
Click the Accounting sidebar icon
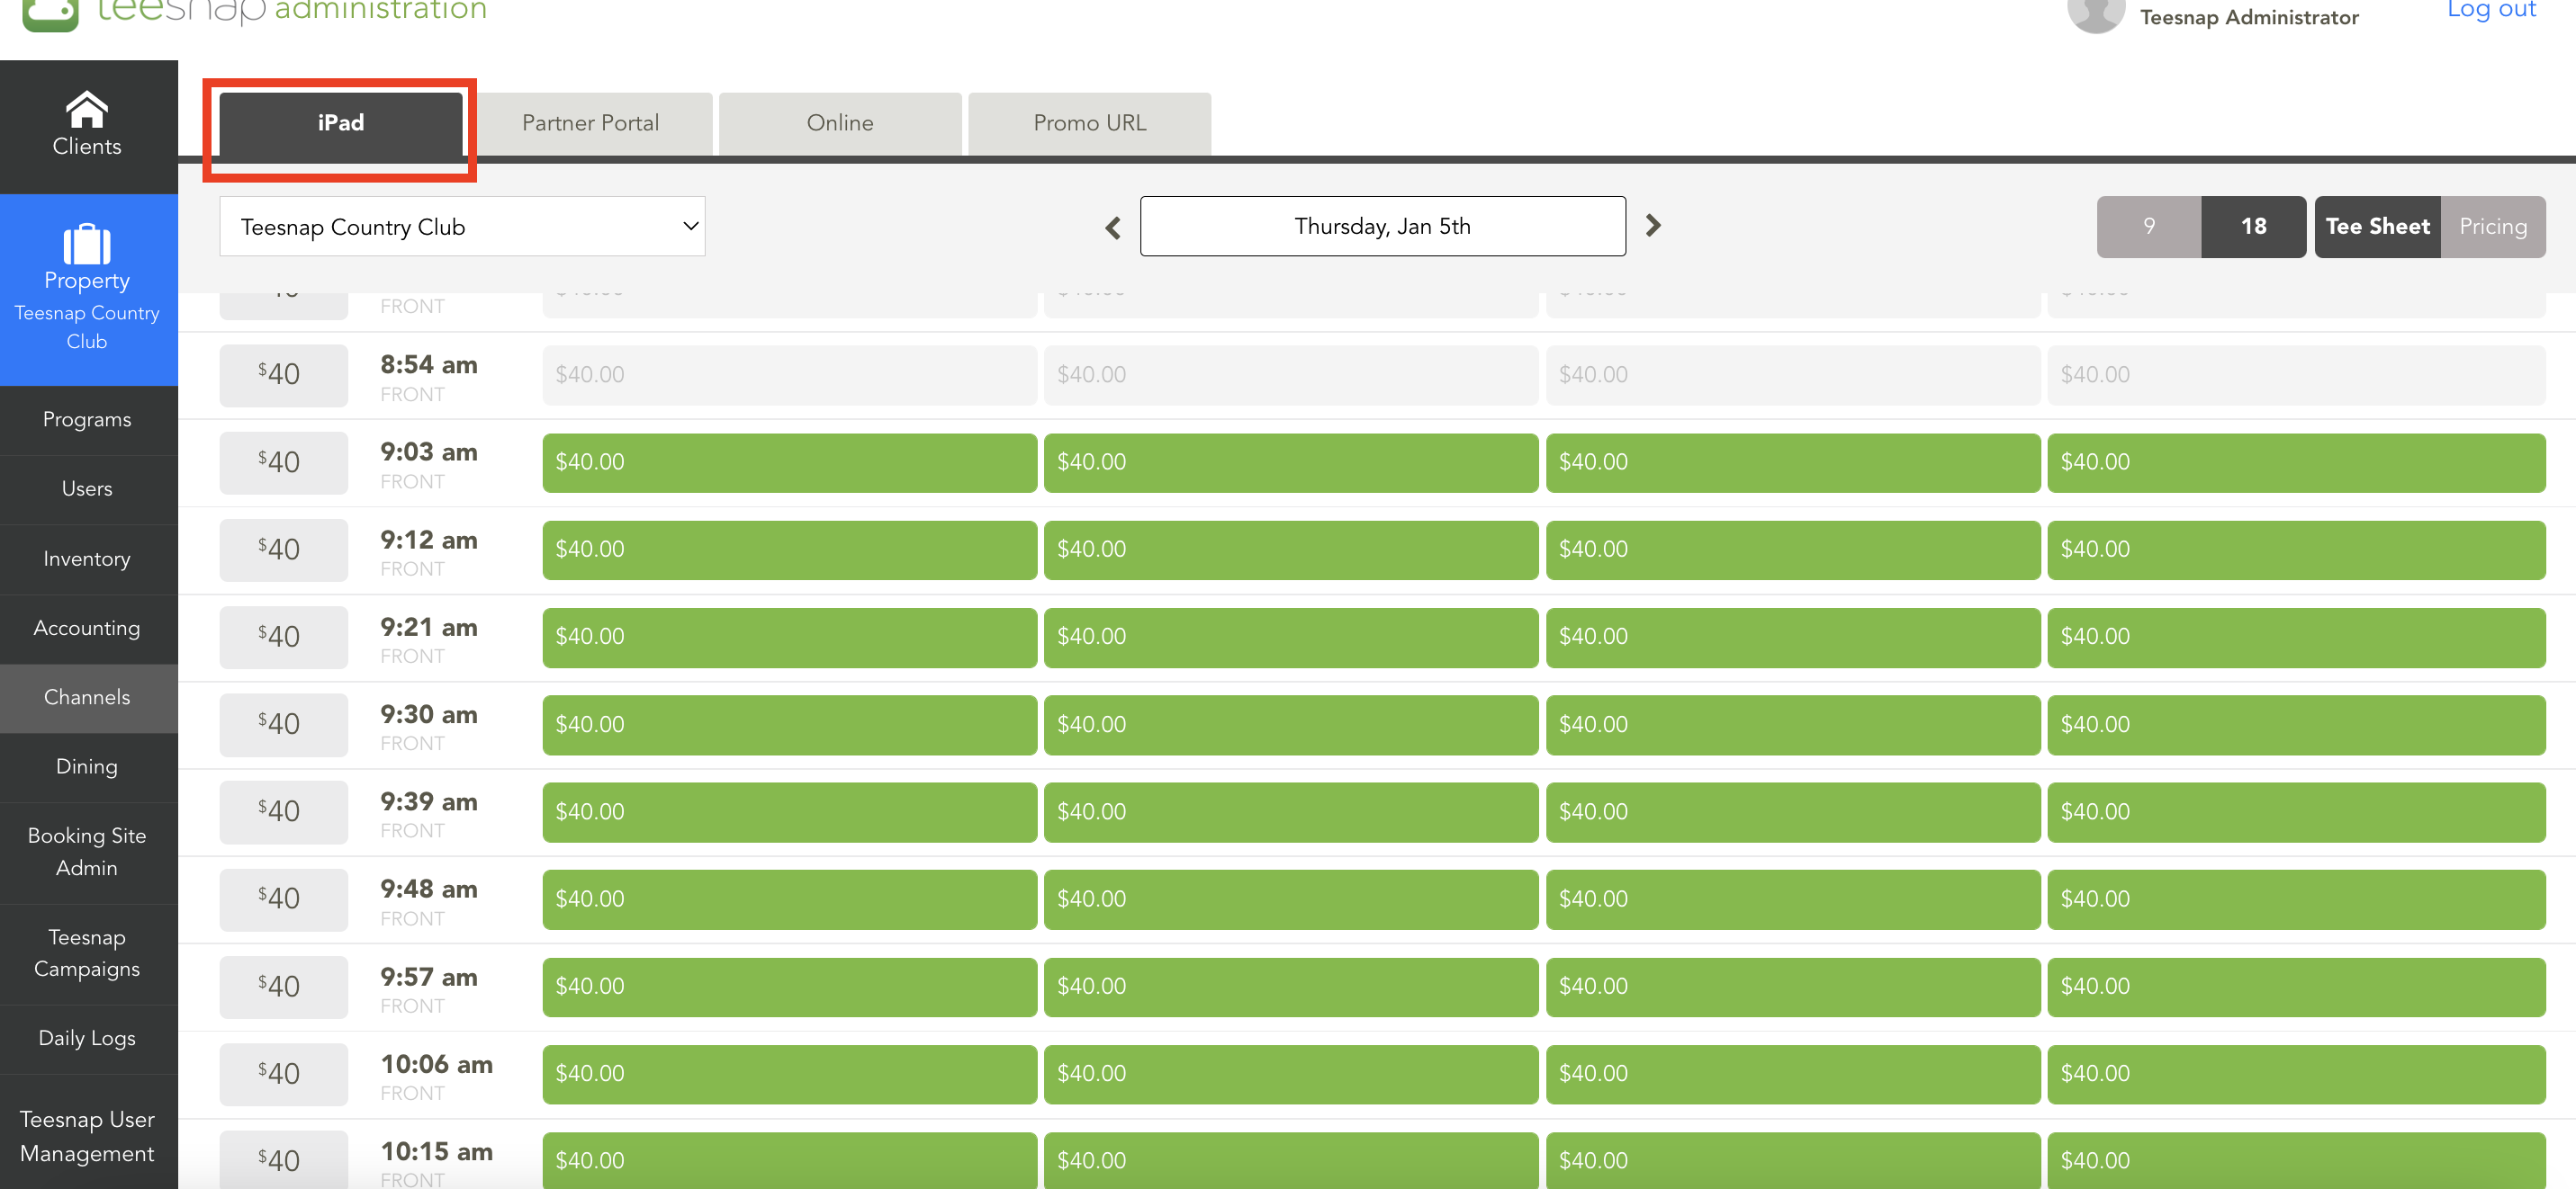(87, 628)
